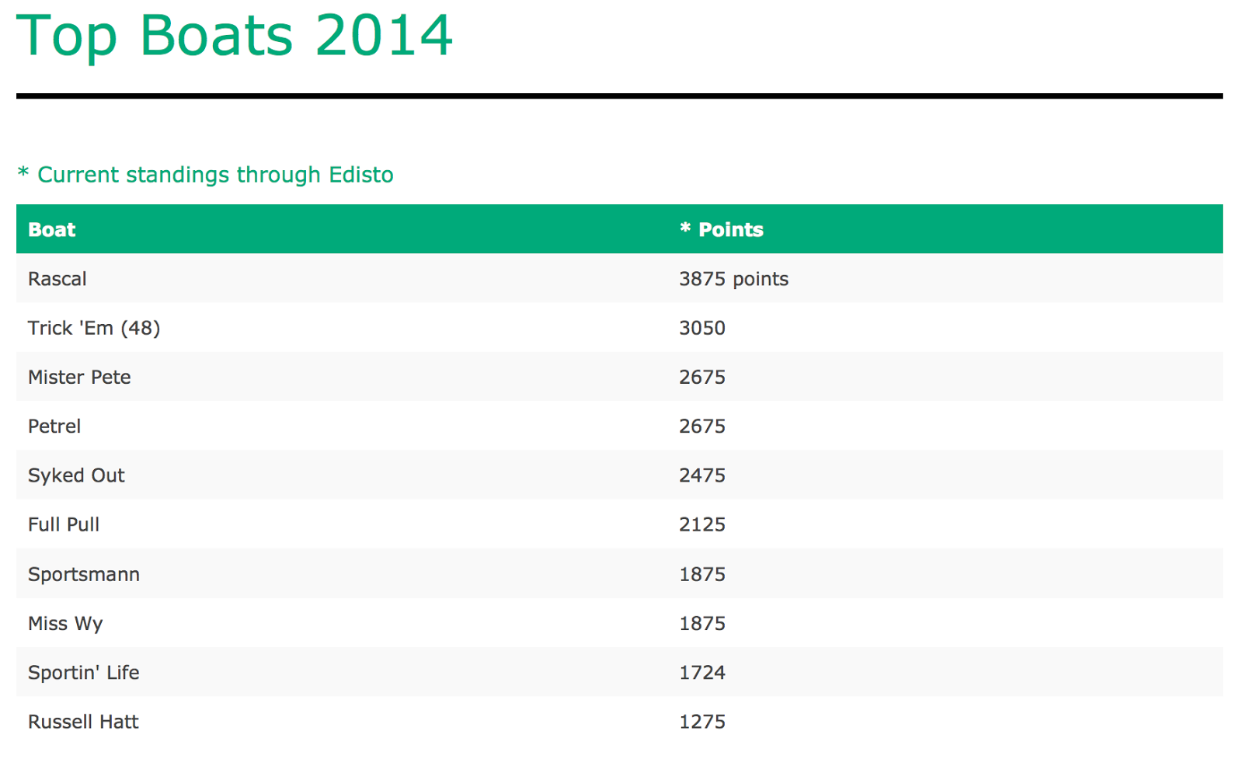1243x759 pixels.
Task: Select the Syked Out row
Action: [x=619, y=475]
